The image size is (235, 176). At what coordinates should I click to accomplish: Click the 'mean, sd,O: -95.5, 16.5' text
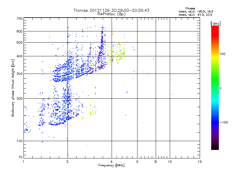(196, 11)
